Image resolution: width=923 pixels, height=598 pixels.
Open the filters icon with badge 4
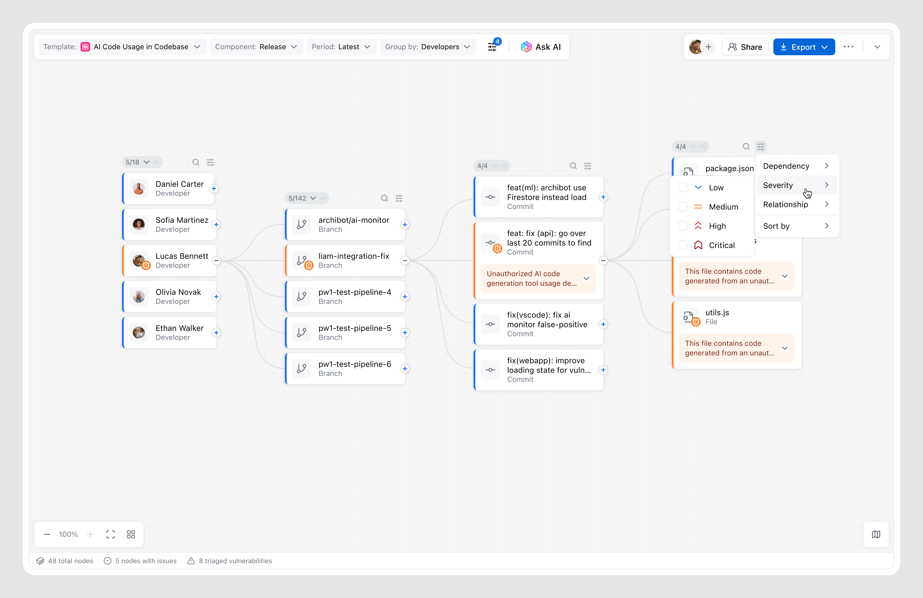492,47
